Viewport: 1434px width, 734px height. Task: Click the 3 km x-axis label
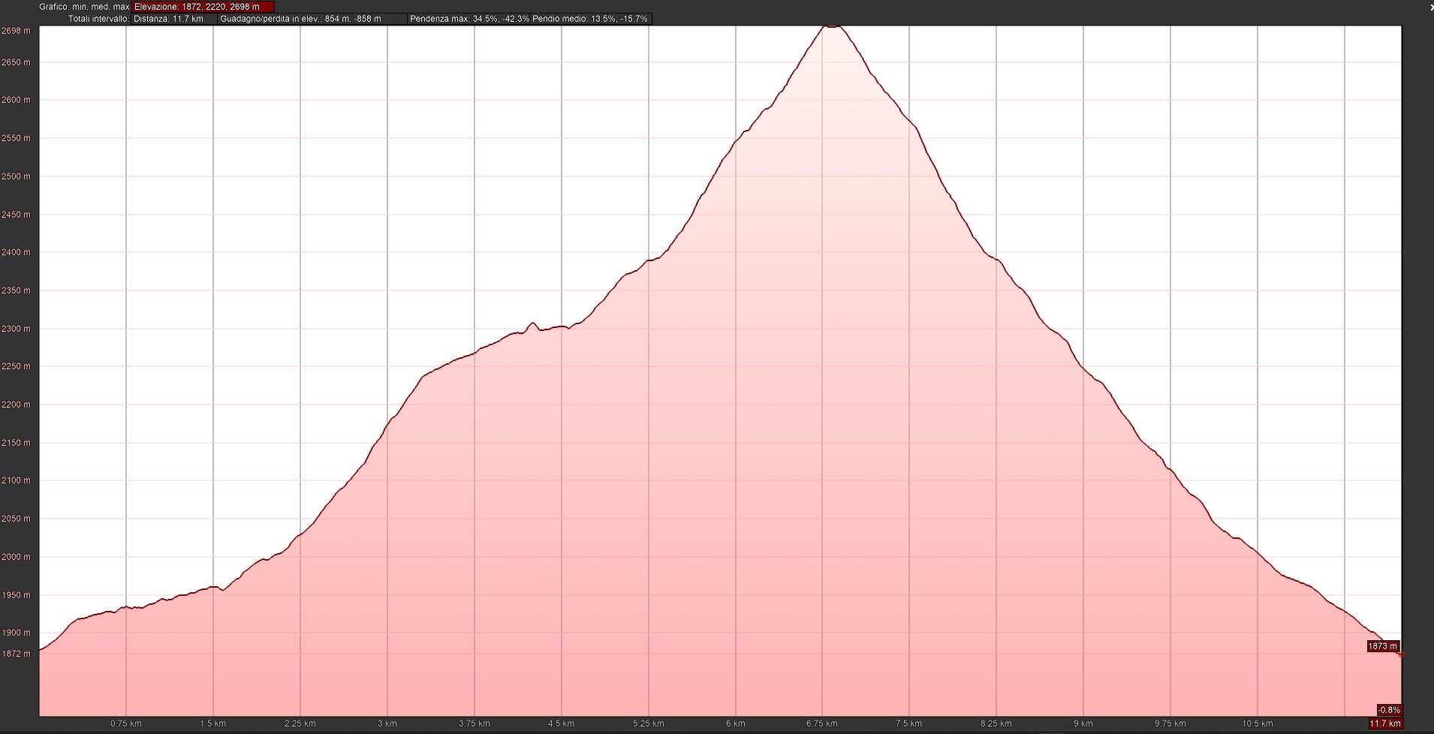(x=387, y=723)
